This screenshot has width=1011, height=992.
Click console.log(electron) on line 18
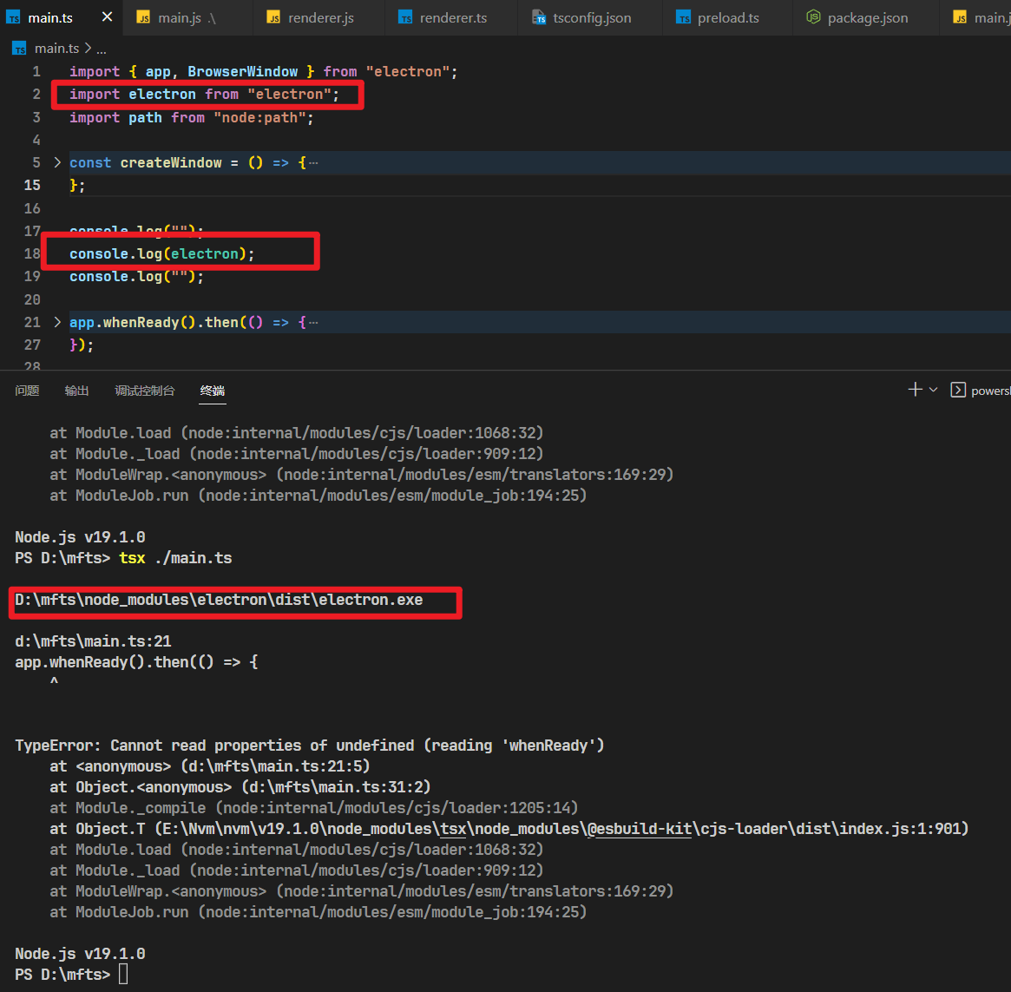(x=161, y=253)
